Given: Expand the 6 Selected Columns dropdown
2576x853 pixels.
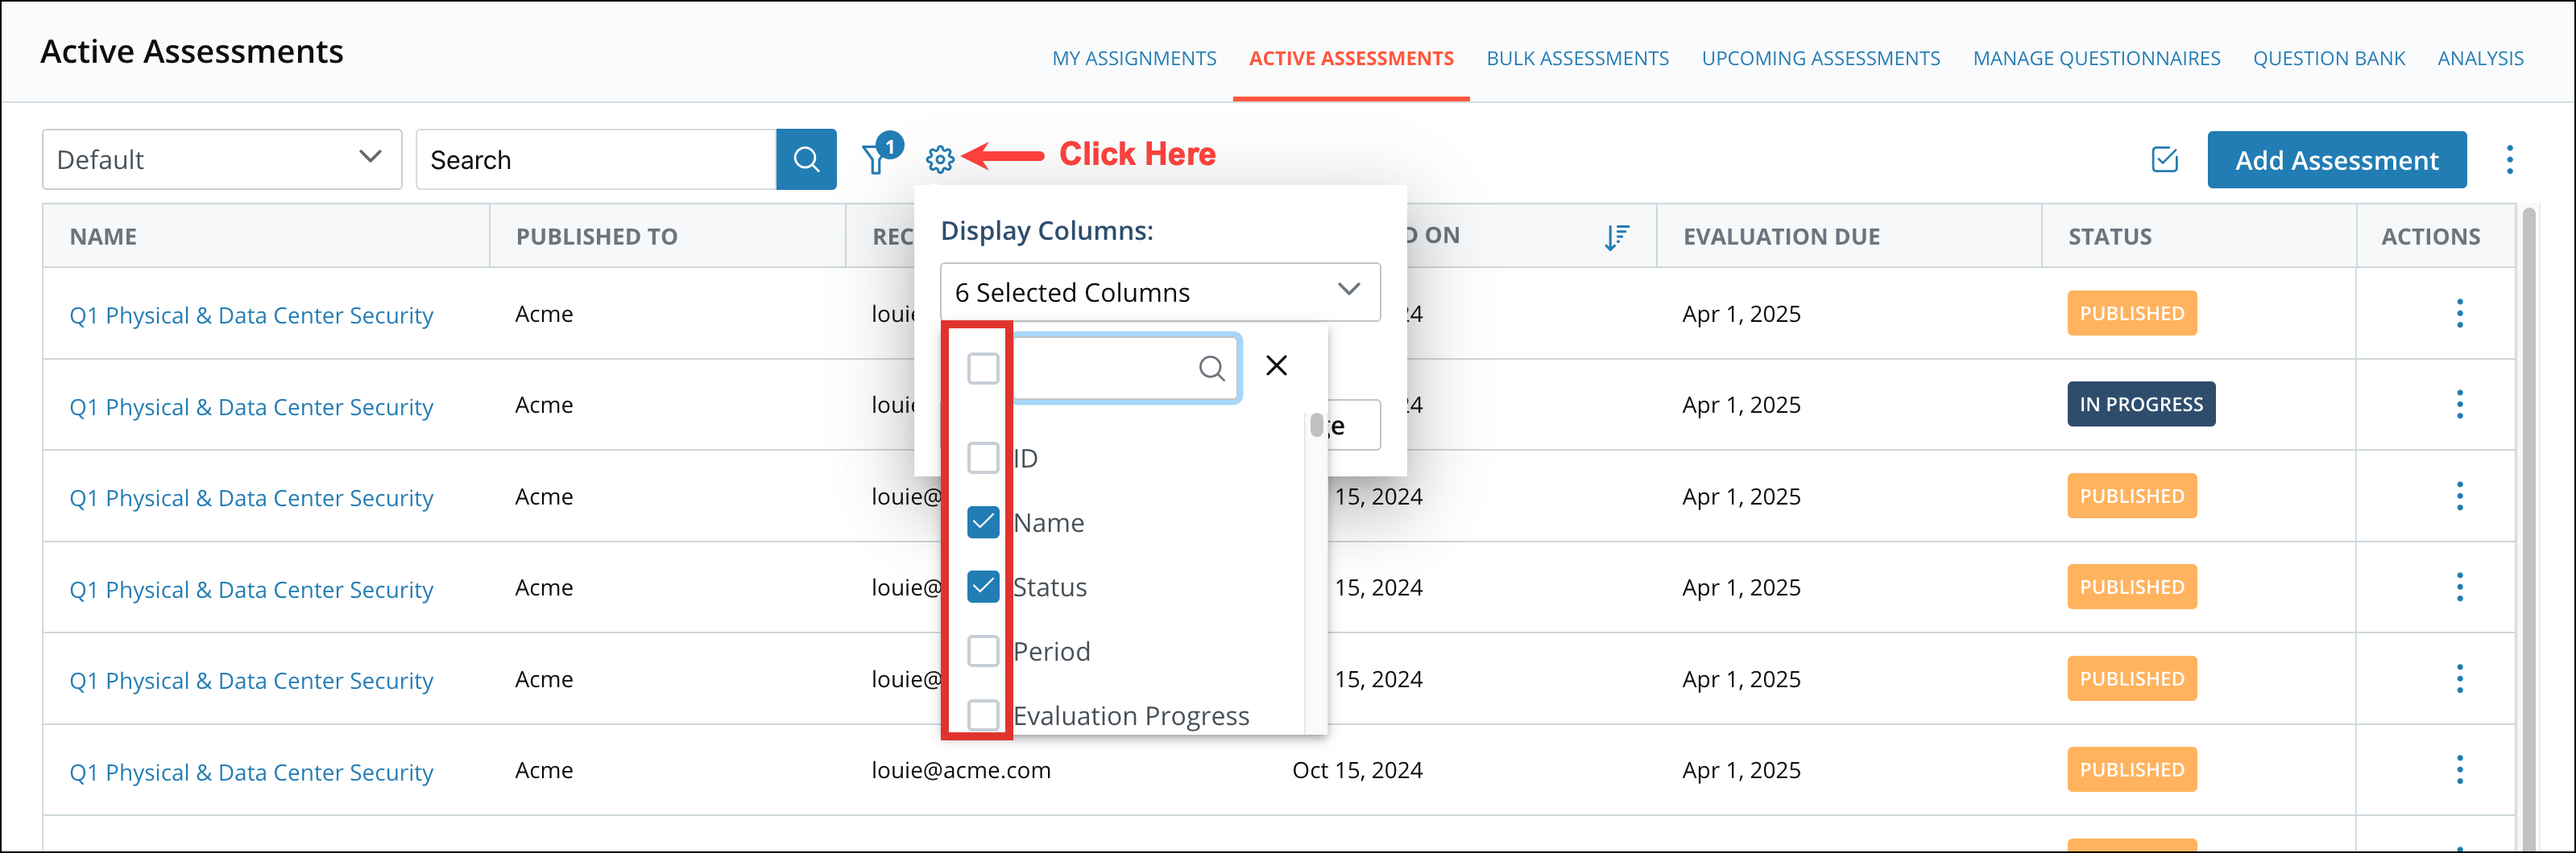Looking at the screenshot, I should click(x=1159, y=291).
